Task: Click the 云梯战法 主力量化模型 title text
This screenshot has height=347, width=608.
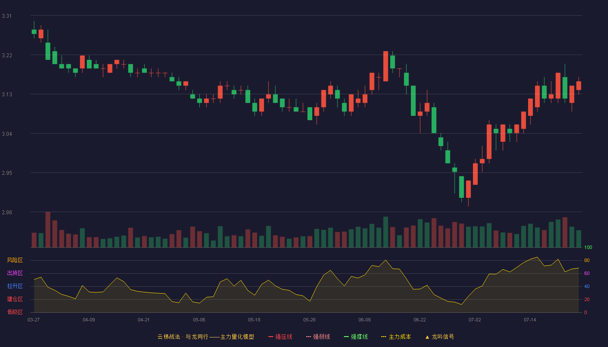Action: point(205,337)
